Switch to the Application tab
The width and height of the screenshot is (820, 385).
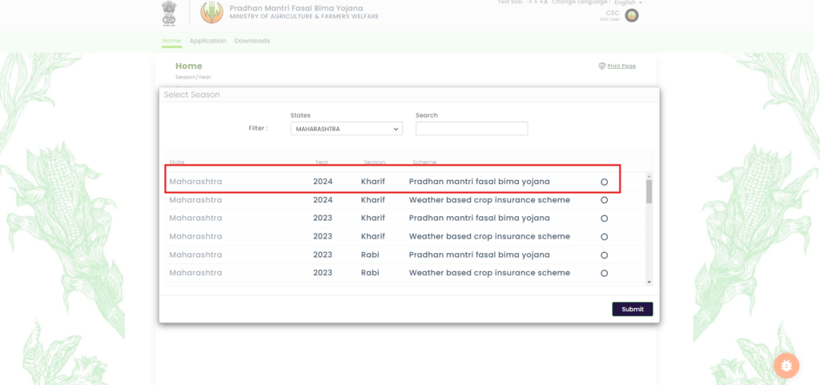tap(207, 41)
